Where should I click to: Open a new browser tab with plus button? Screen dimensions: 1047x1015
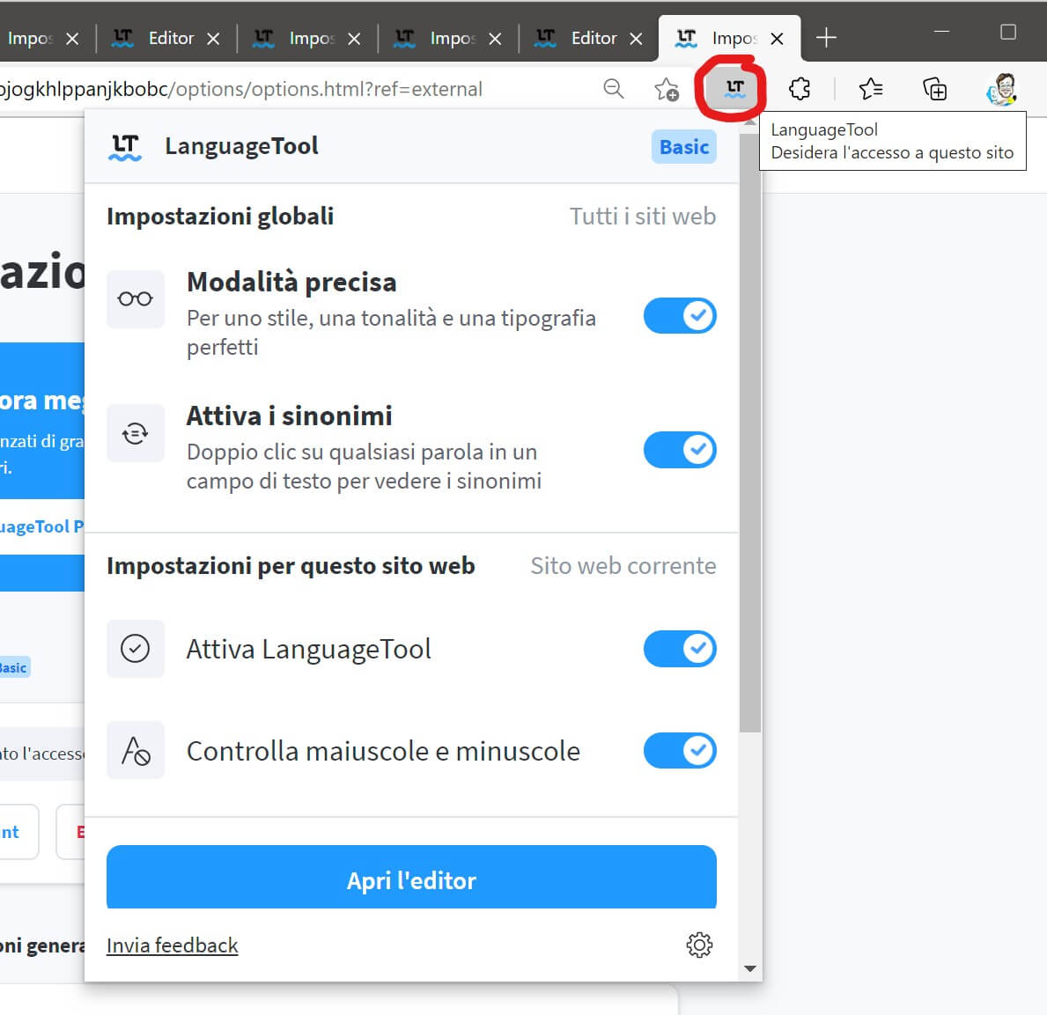coord(826,38)
